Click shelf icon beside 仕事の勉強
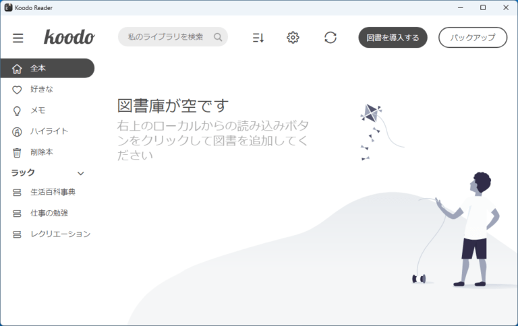The image size is (518, 326). pos(17,214)
